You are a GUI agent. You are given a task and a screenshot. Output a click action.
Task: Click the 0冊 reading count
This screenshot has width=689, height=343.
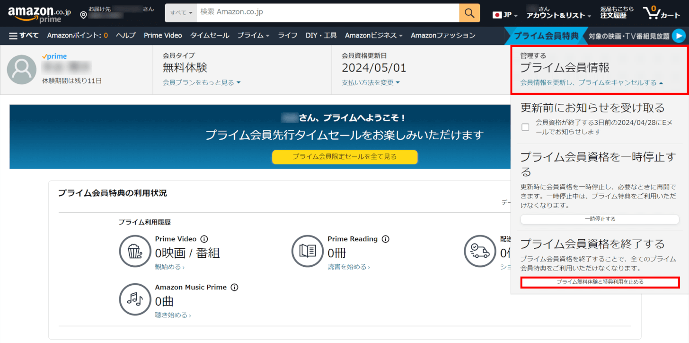click(x=336, y=253)
